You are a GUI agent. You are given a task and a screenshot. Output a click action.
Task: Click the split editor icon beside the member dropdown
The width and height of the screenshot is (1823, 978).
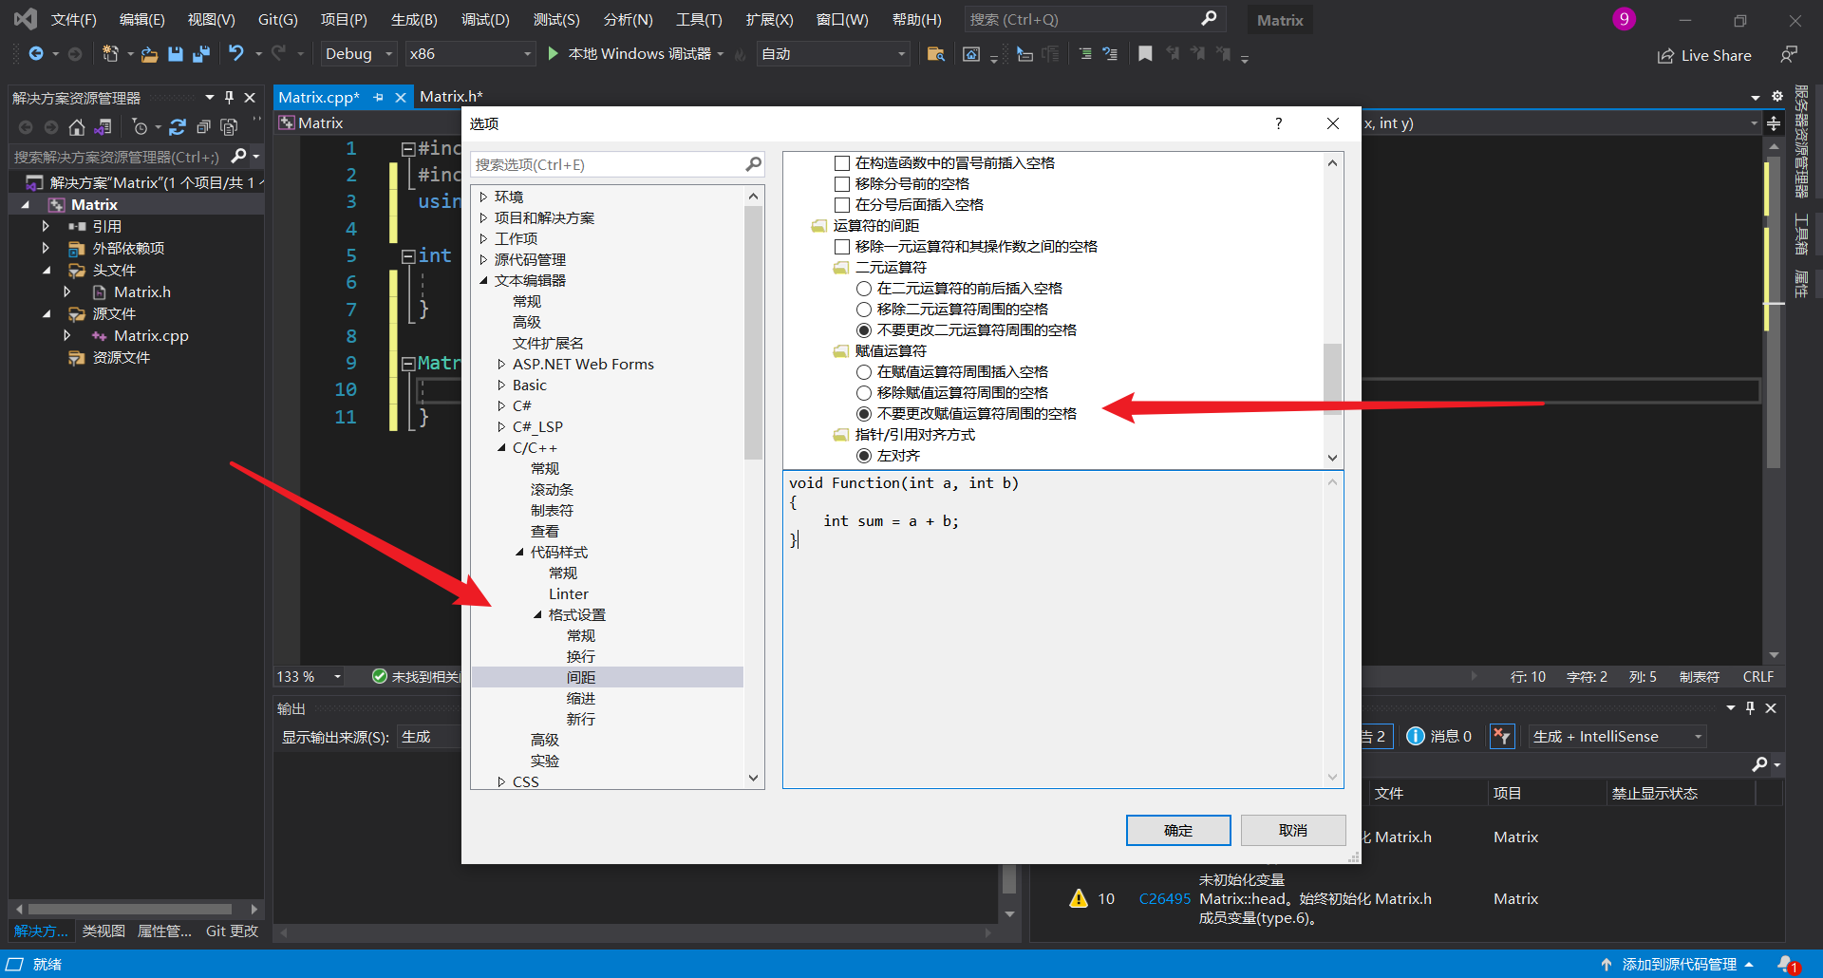pyautogui.click(x=1774, y=123)
